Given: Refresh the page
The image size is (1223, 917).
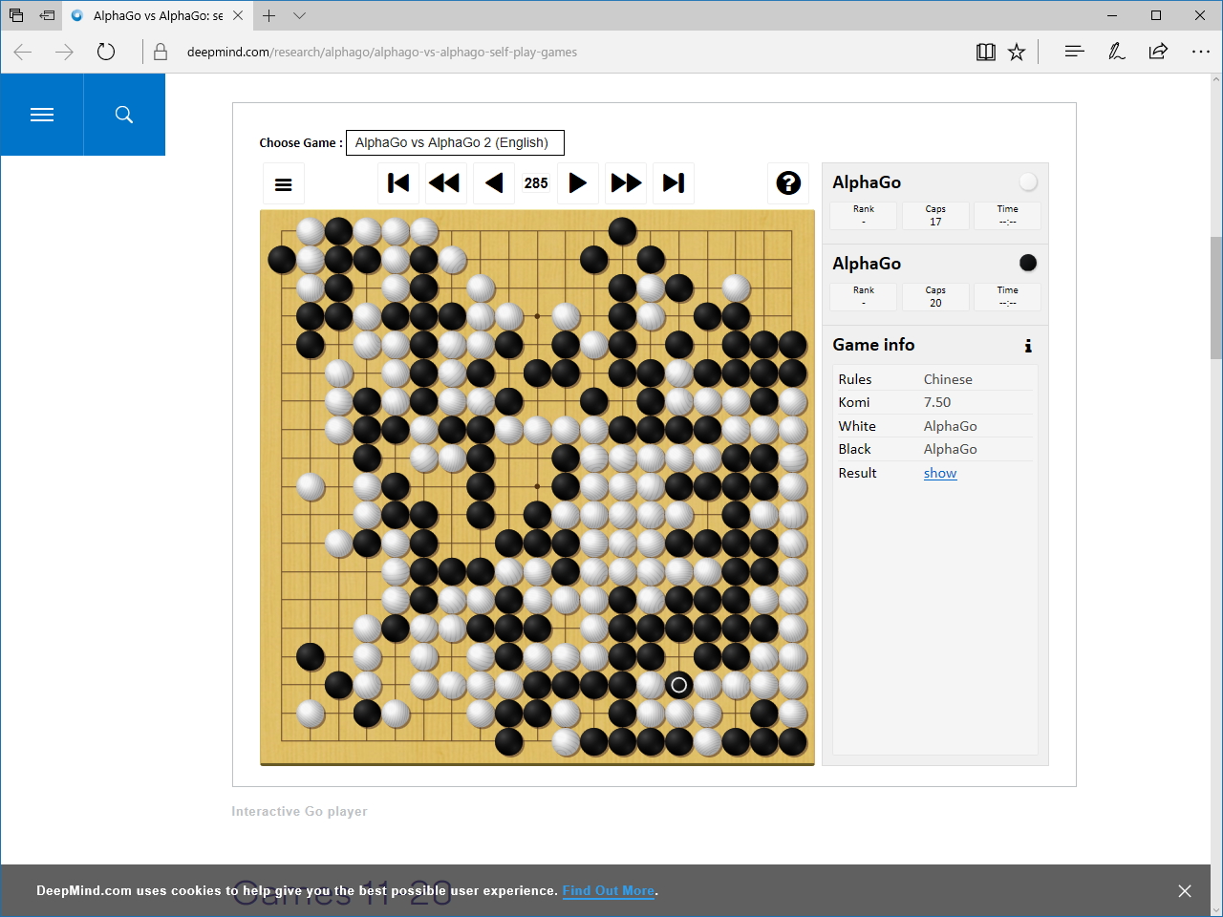Looking at the screenshot, I should [106, 52].
